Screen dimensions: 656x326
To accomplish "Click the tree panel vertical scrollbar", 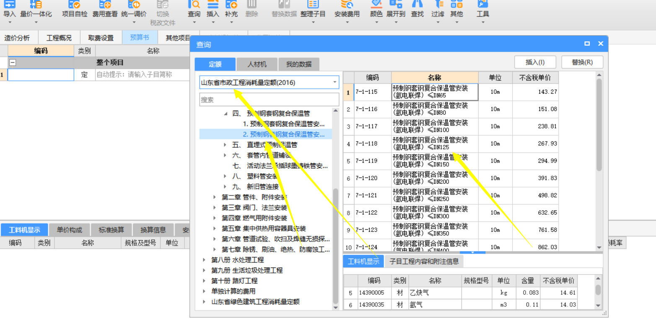I will (x=335, y=246).
